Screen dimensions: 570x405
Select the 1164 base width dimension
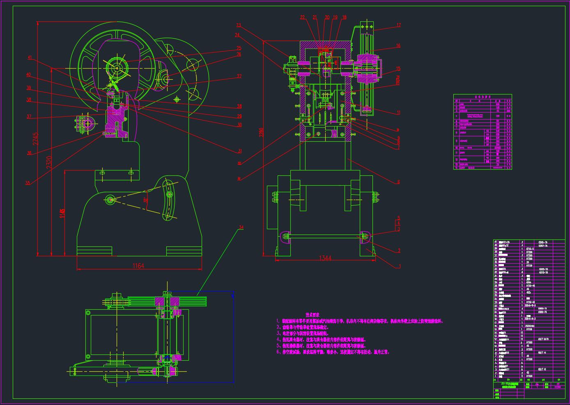pos(138,266)
